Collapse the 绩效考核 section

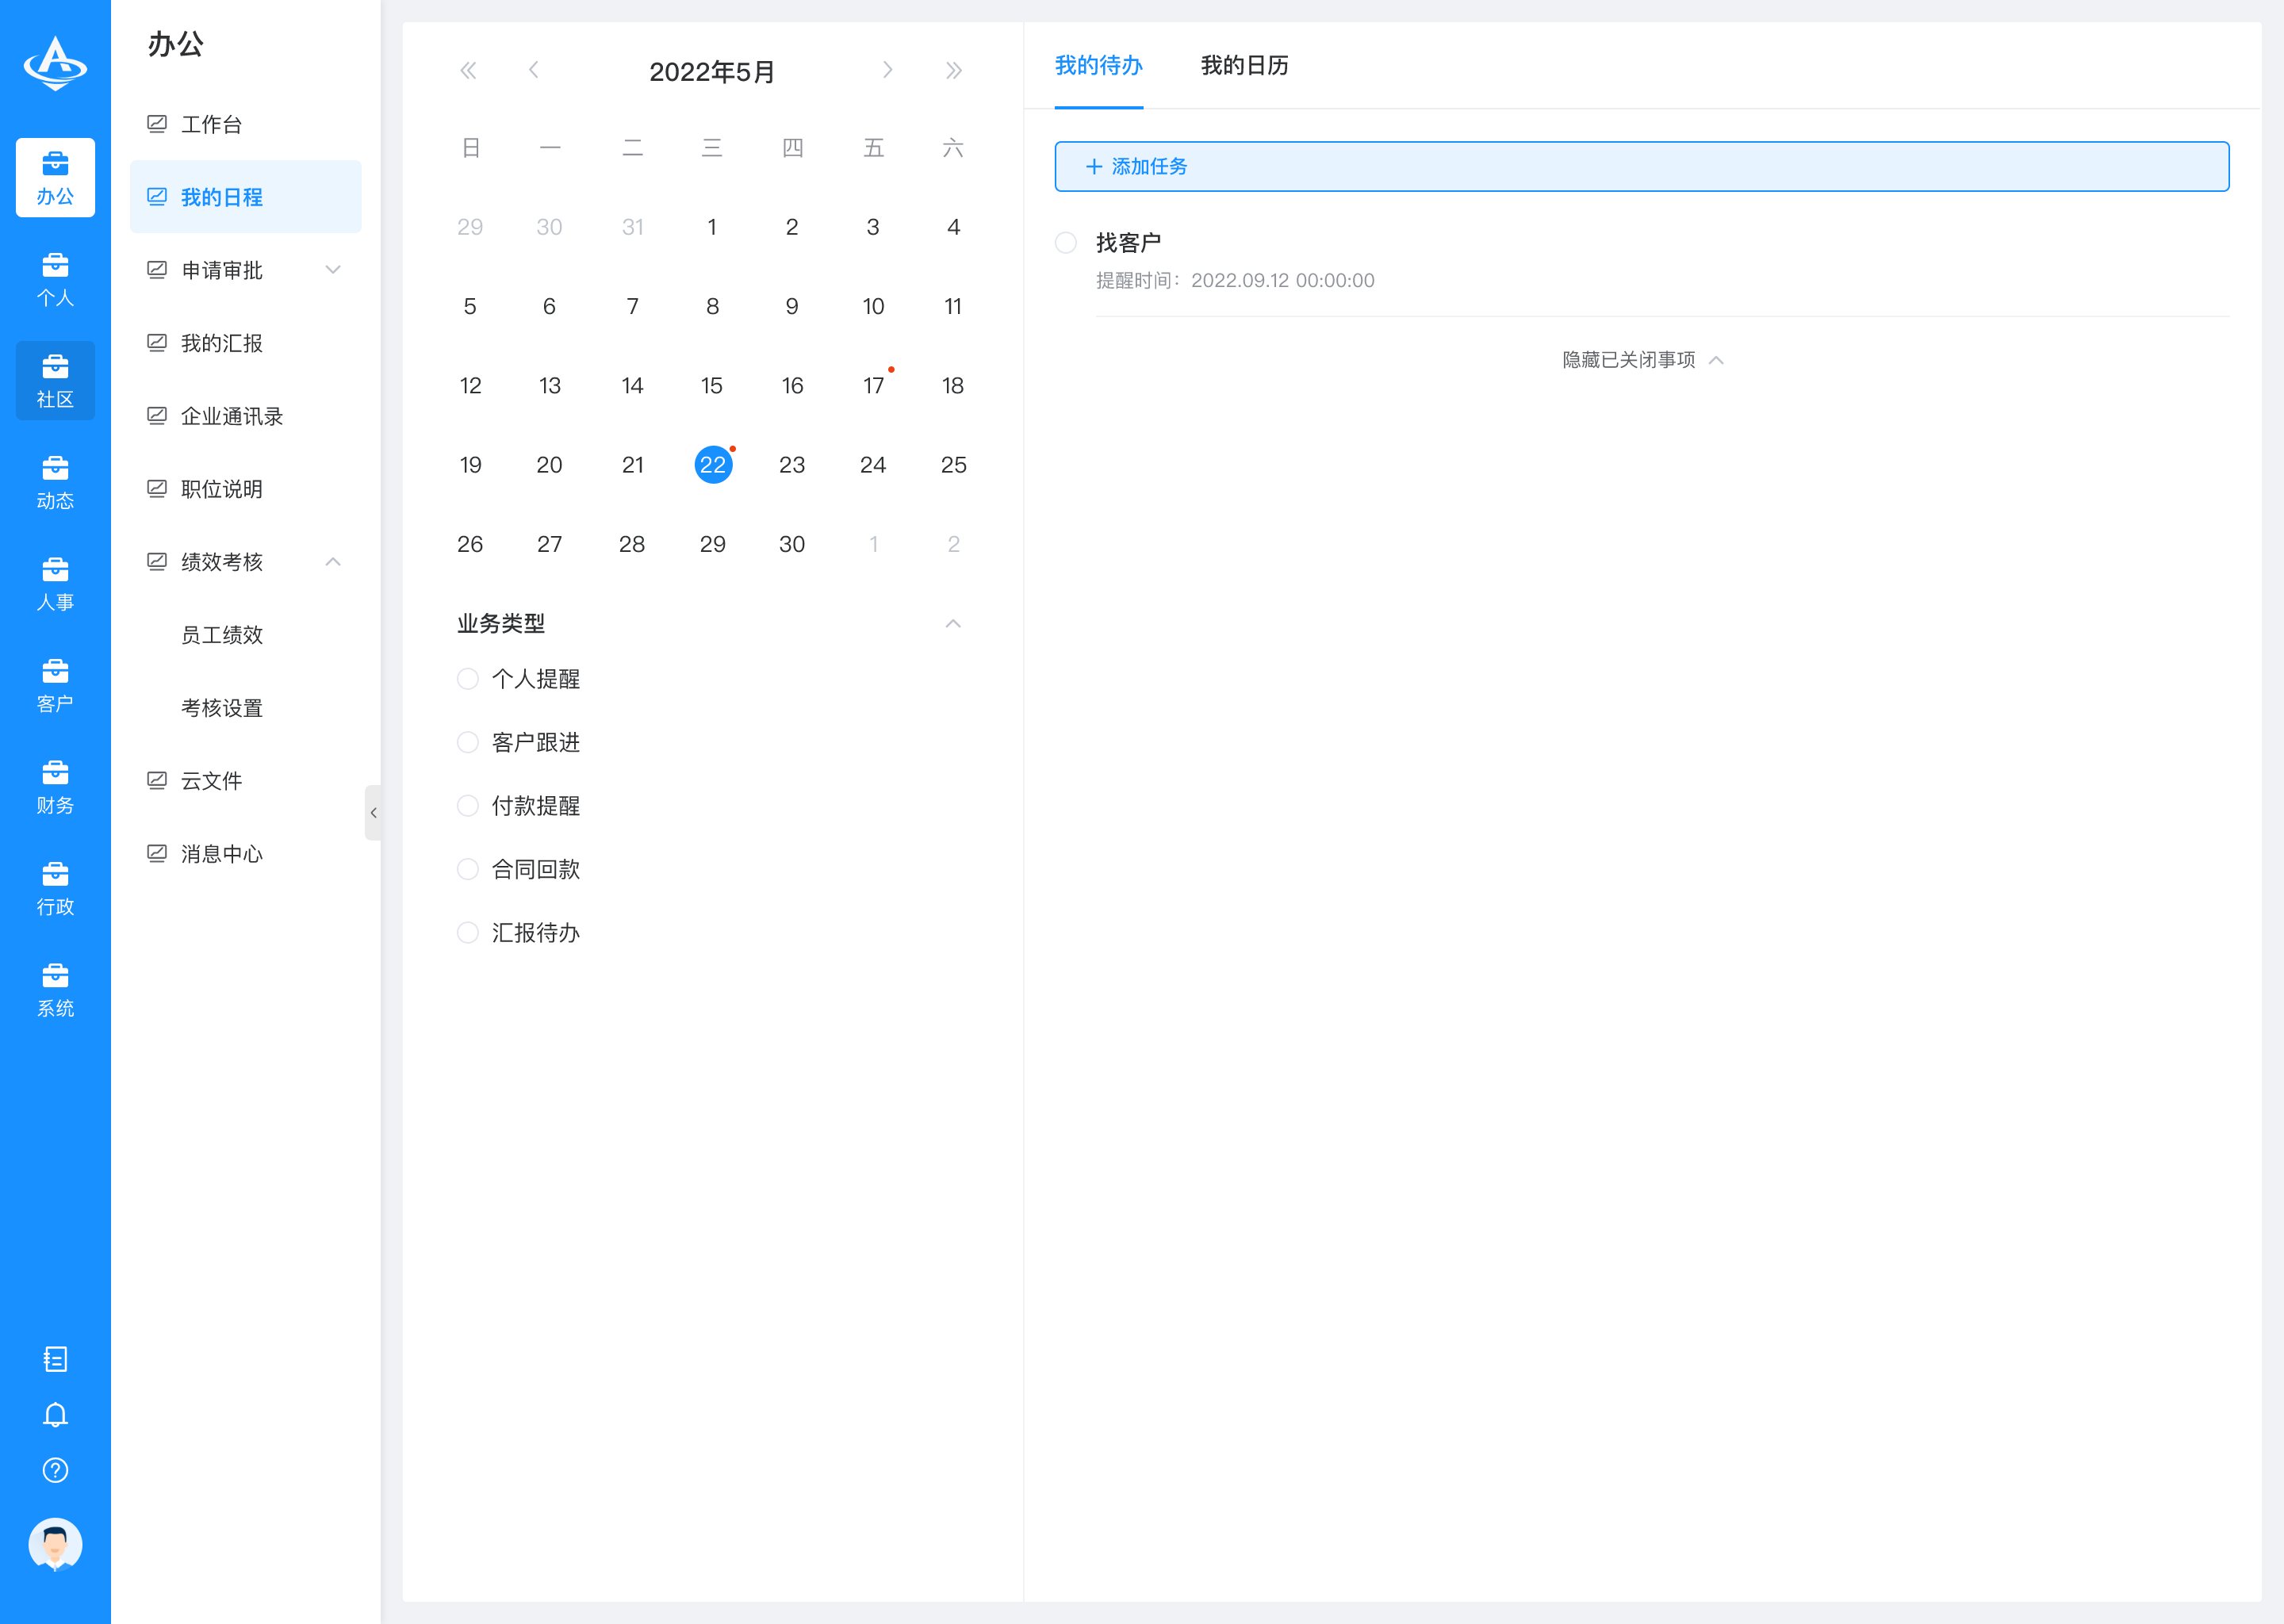[x=333, y=561]
